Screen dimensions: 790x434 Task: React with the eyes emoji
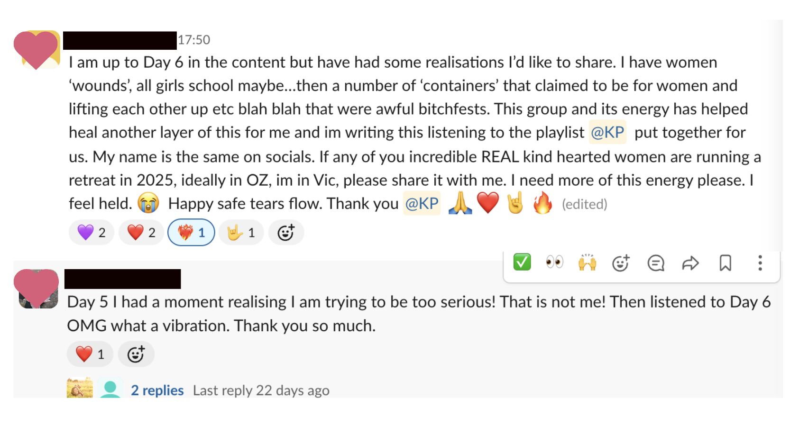(x=554, y=262)
